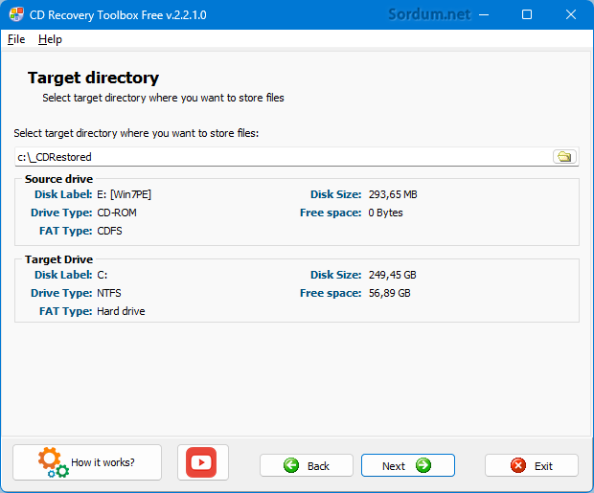
Task: Click the Target directory heading
Action: pos(93,78)
